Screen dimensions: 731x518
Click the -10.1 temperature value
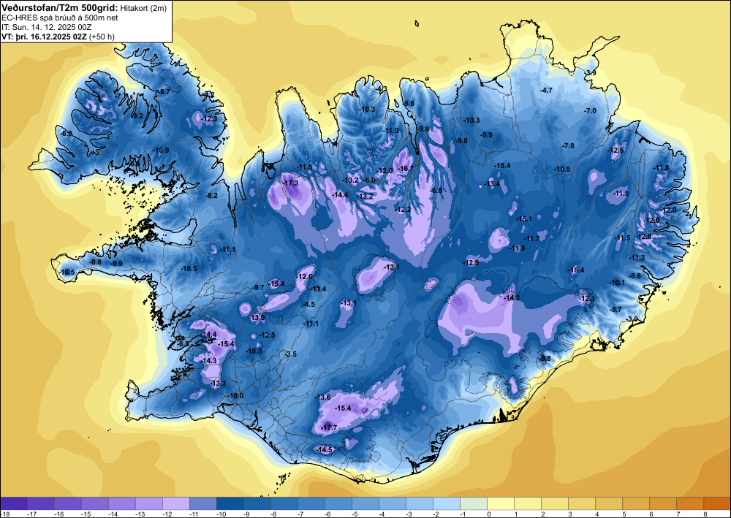[x=617, y=282]
